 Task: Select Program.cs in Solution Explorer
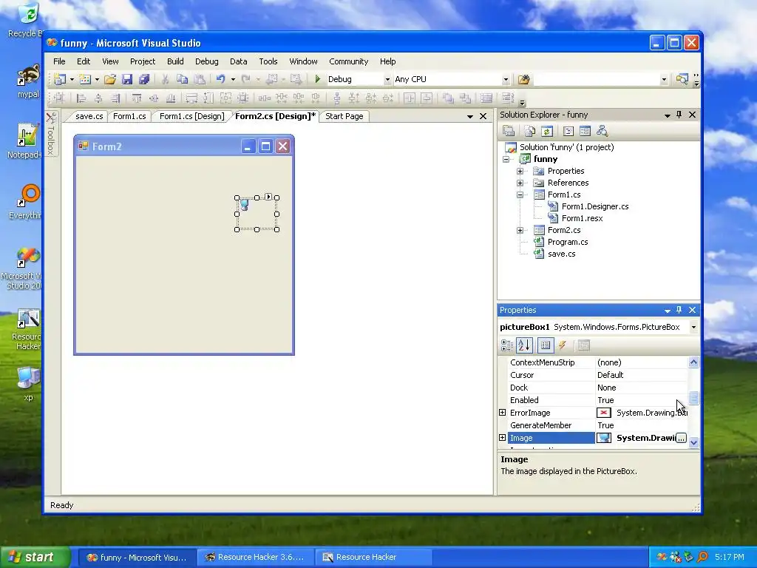[x=567, y=242]
